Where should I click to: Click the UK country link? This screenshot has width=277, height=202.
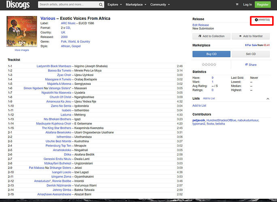point(63,32)
